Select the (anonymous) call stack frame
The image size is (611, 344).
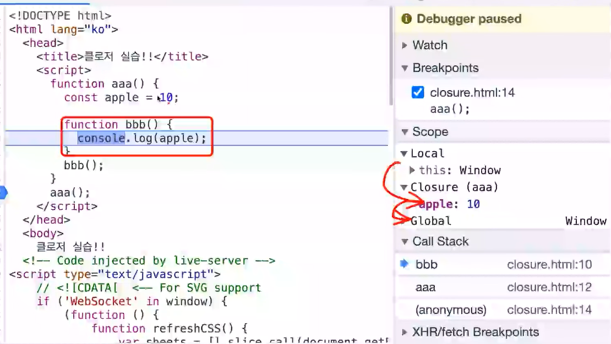pos(504,310)
